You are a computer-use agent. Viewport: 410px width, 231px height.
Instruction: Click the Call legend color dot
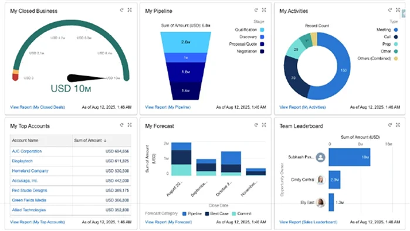point(396,37)
